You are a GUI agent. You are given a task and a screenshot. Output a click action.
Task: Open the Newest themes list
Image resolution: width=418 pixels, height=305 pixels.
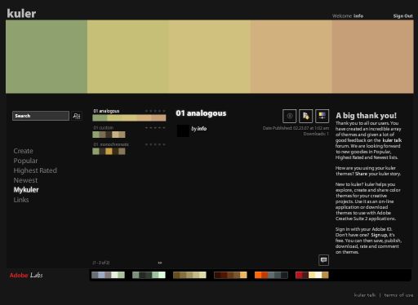tap(25, 180)
